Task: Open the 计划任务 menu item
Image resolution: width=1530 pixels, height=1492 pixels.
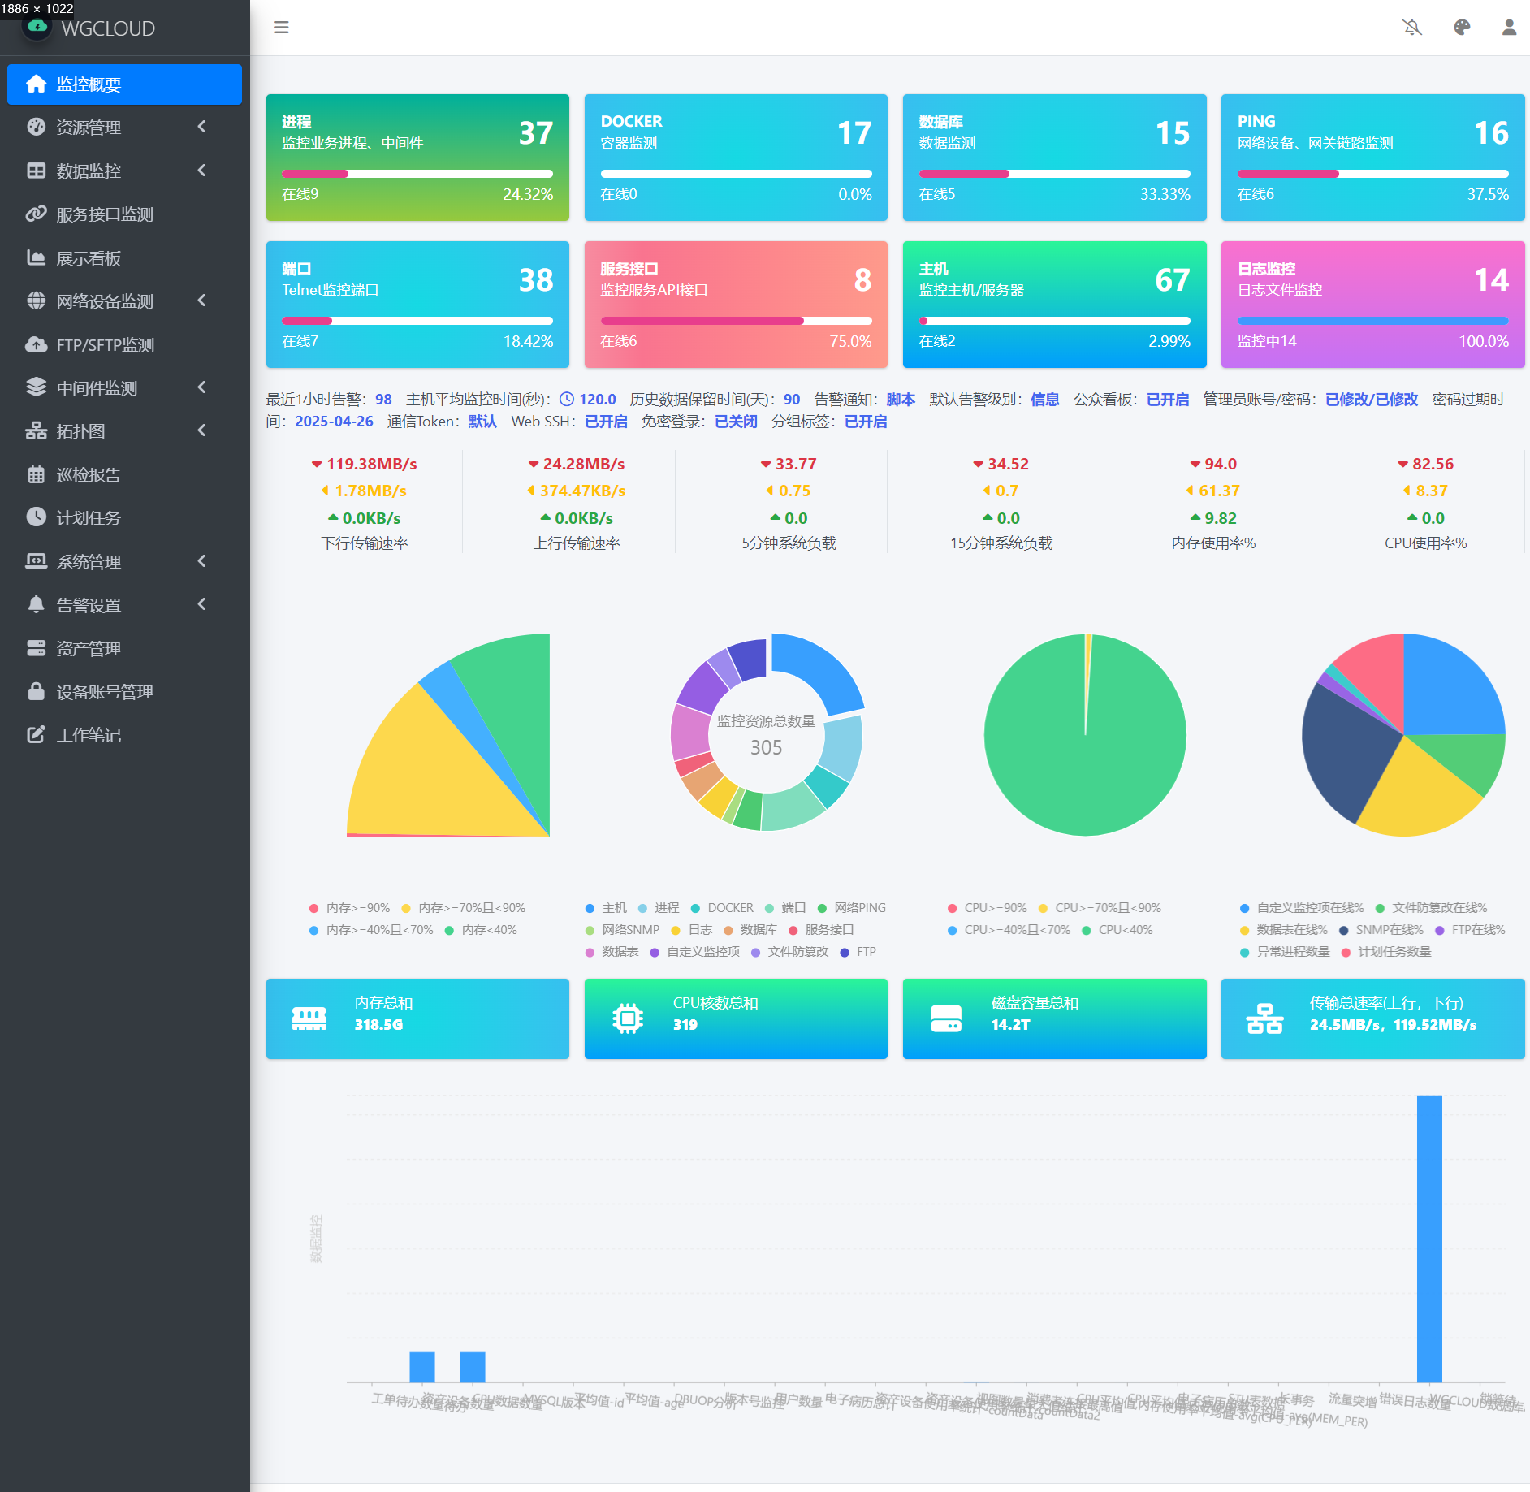Action: click(124, 518)
